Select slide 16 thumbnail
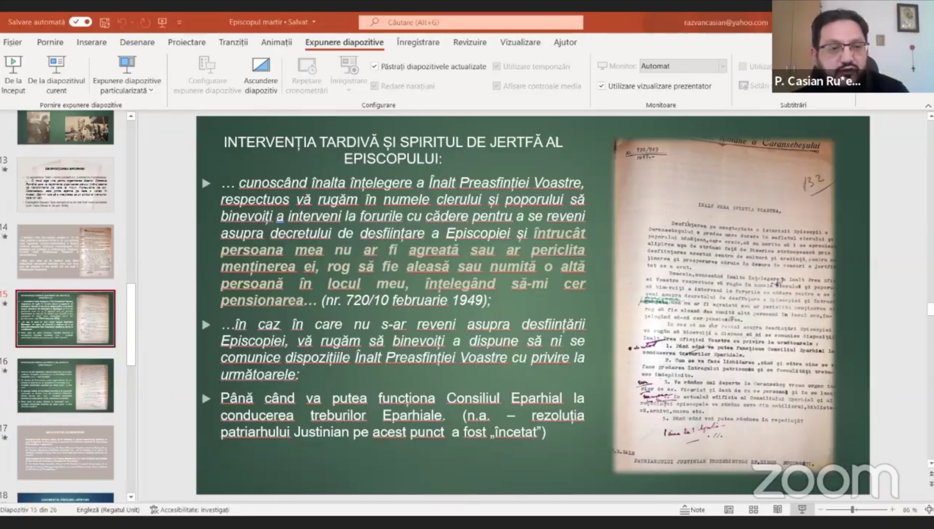The height and width of the screenshot is (529, 934). [x=66, y=385]
